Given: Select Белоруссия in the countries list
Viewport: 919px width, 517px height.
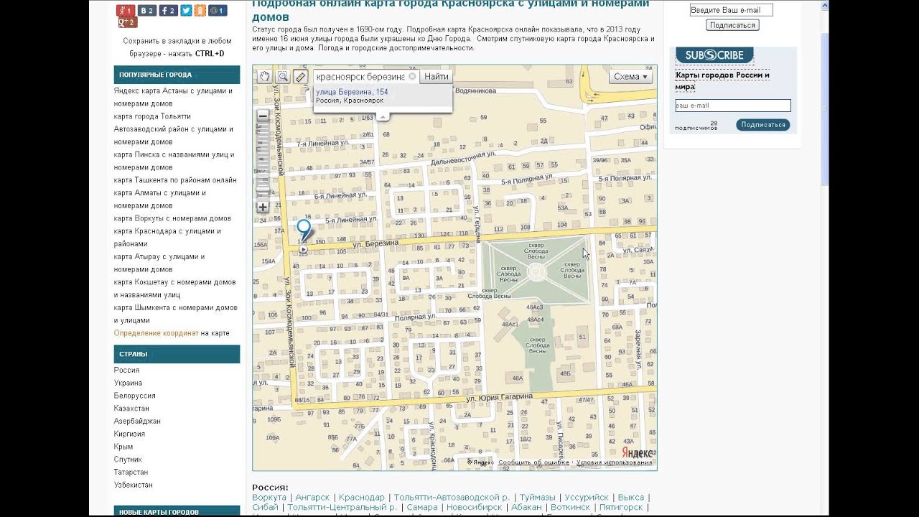Looking at the screenshot, I should [x=134, y=396].
